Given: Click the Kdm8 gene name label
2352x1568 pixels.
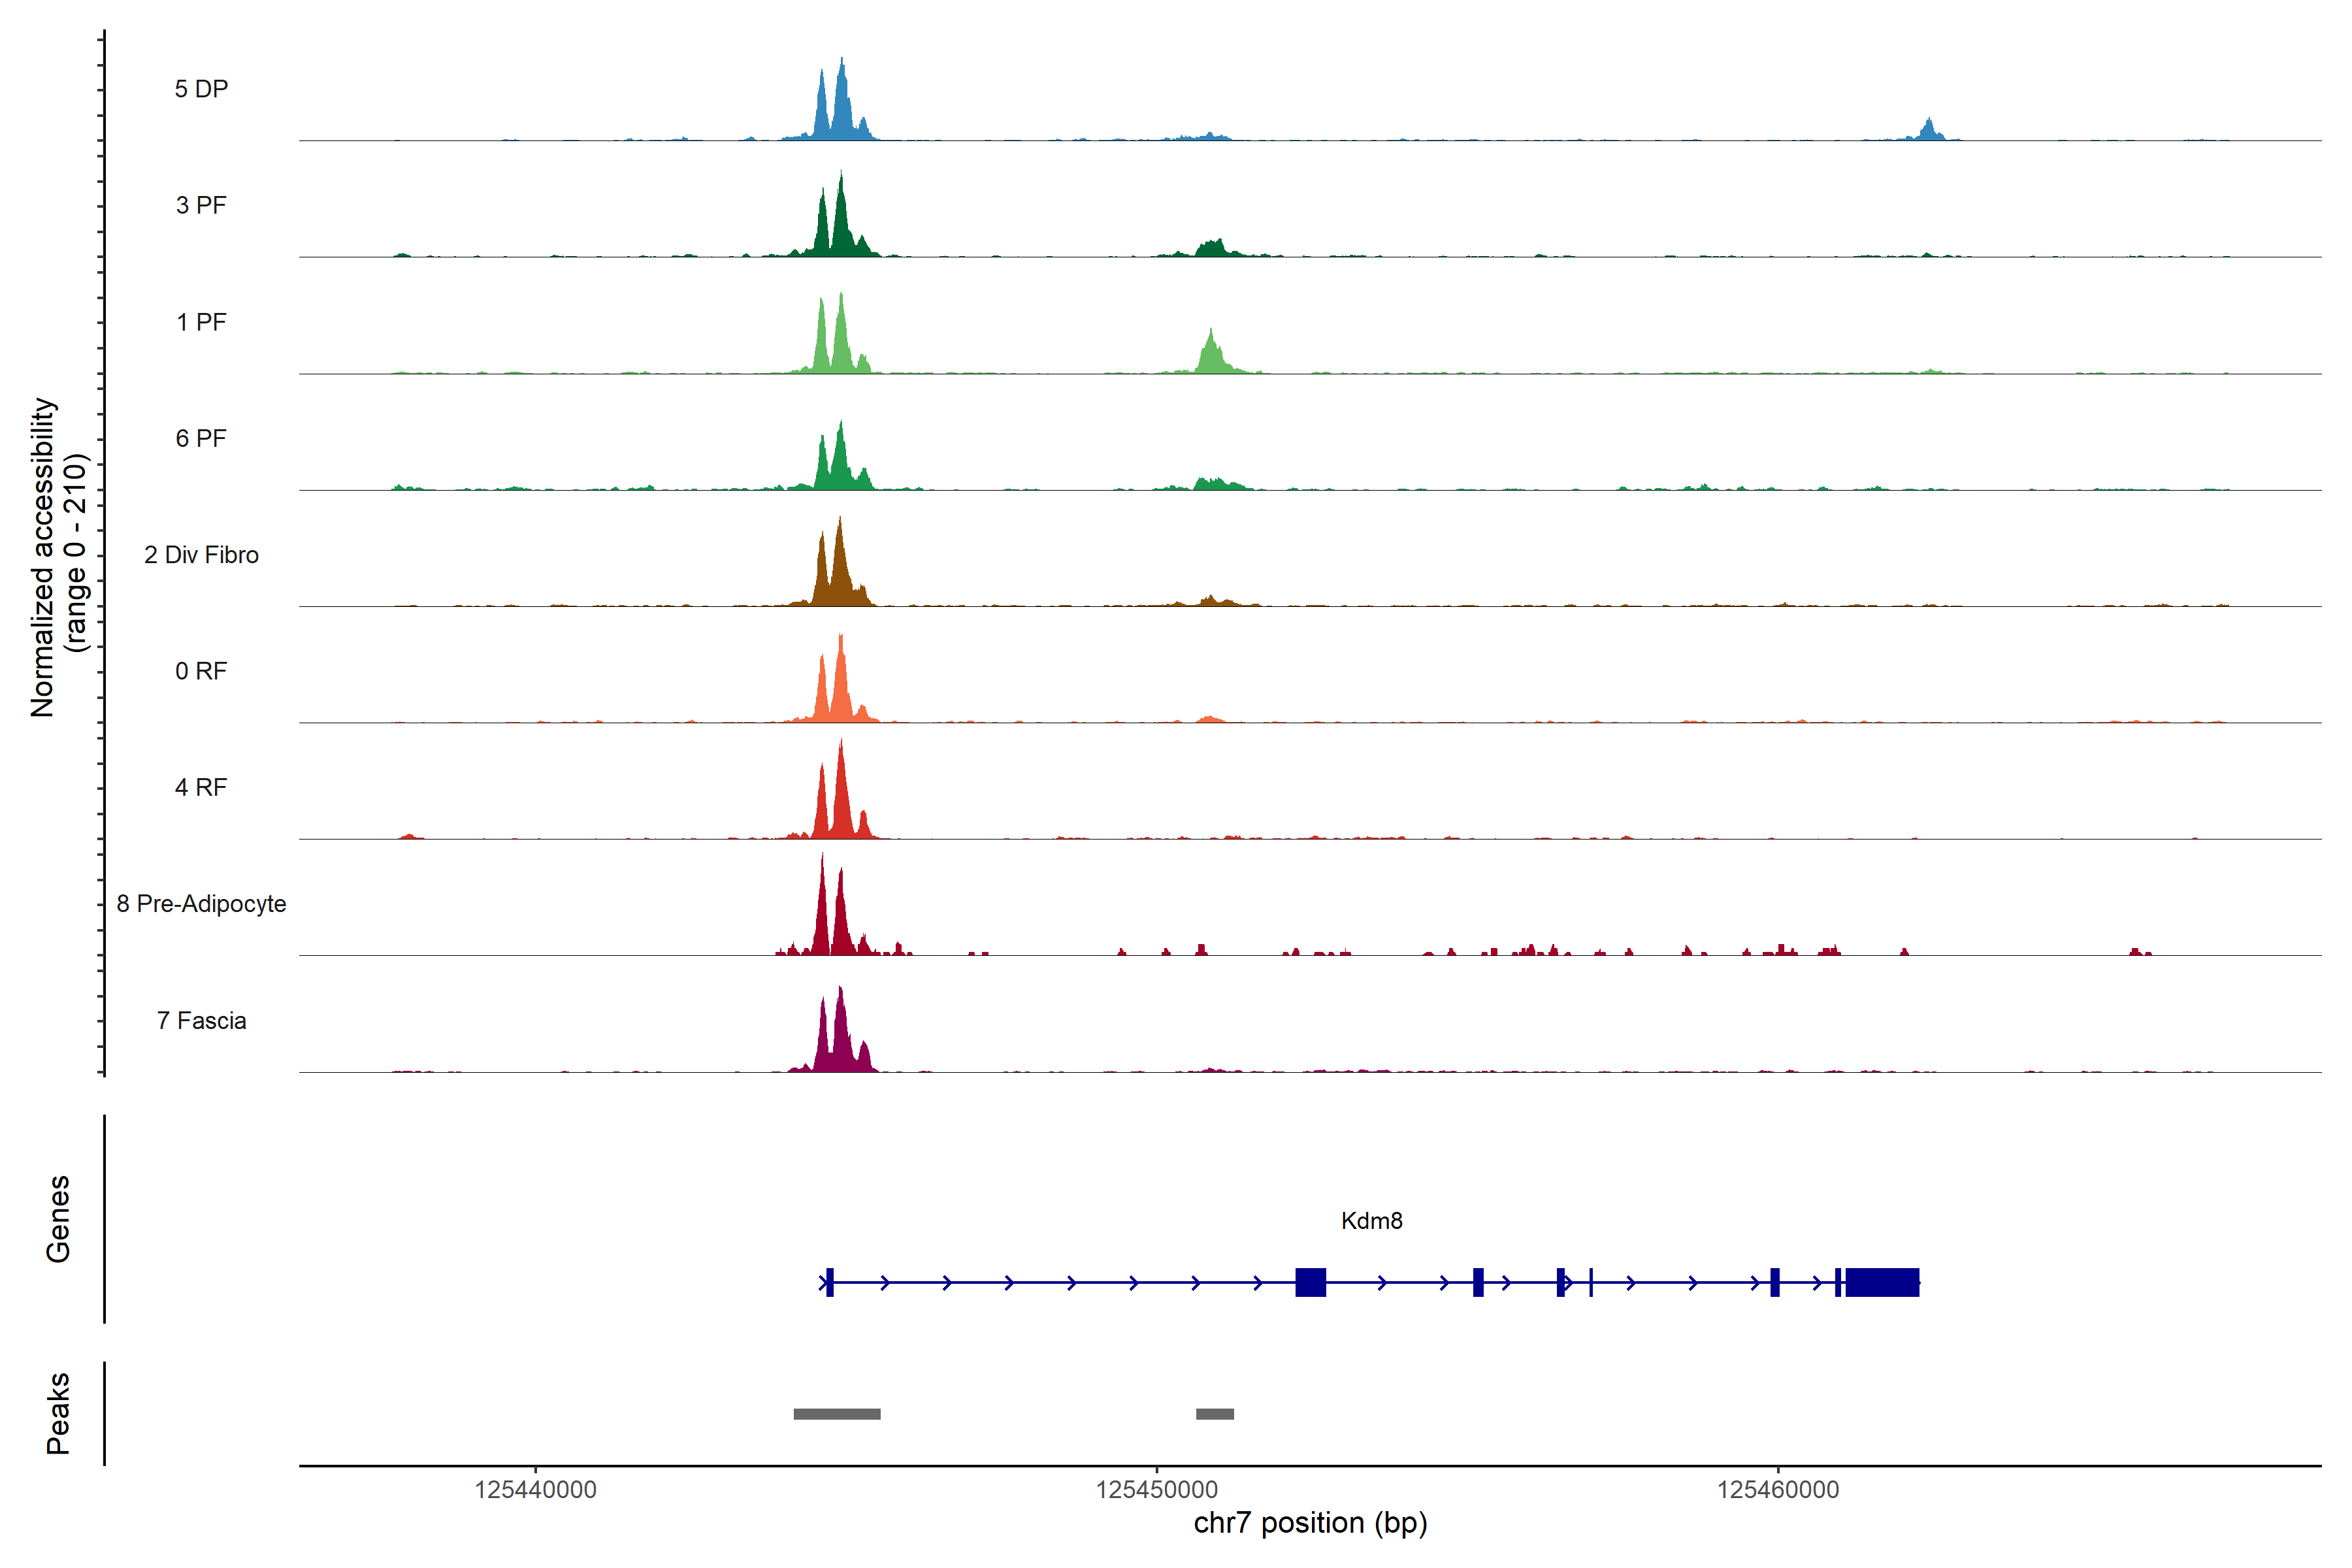Looking at the screenshot, I should click(x=1371, y=1220).
